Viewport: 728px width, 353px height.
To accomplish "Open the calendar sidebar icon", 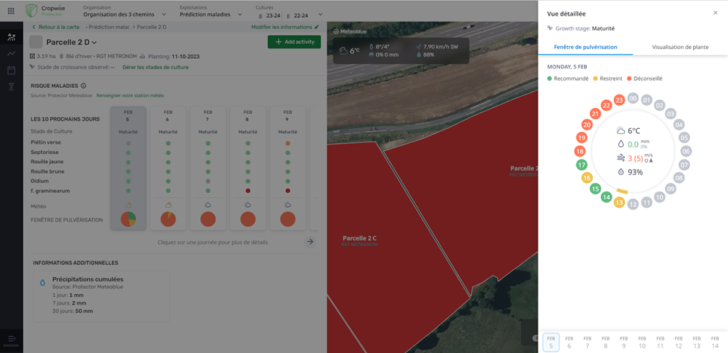I will [11, 71].
